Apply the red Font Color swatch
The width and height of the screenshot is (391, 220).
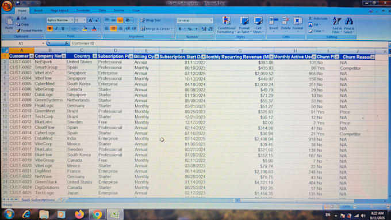click(x=94, y=28)
